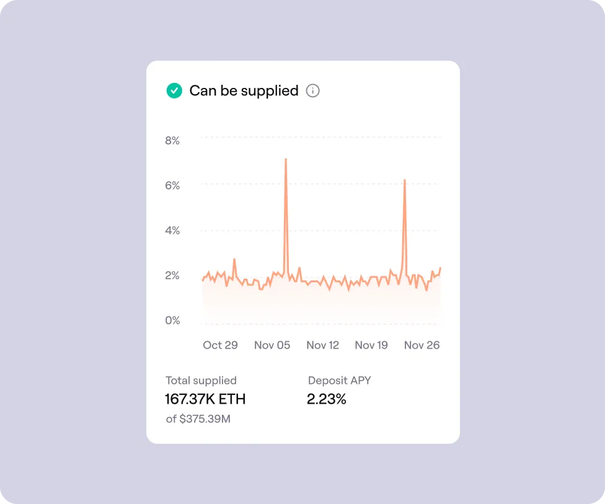Click the 2.23% APY value

(327, 399)
